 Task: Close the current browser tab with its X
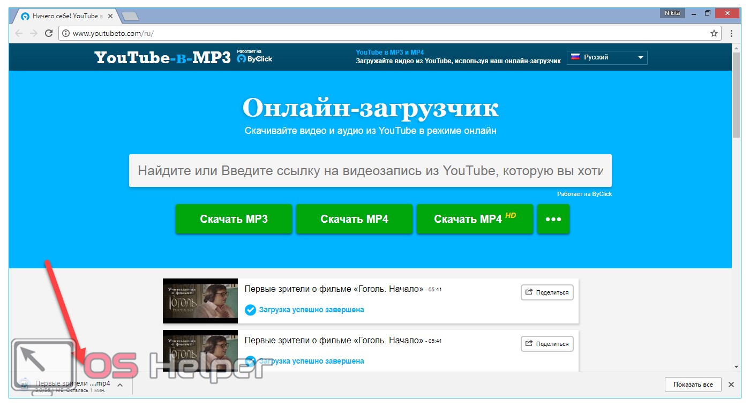(111, 16)
